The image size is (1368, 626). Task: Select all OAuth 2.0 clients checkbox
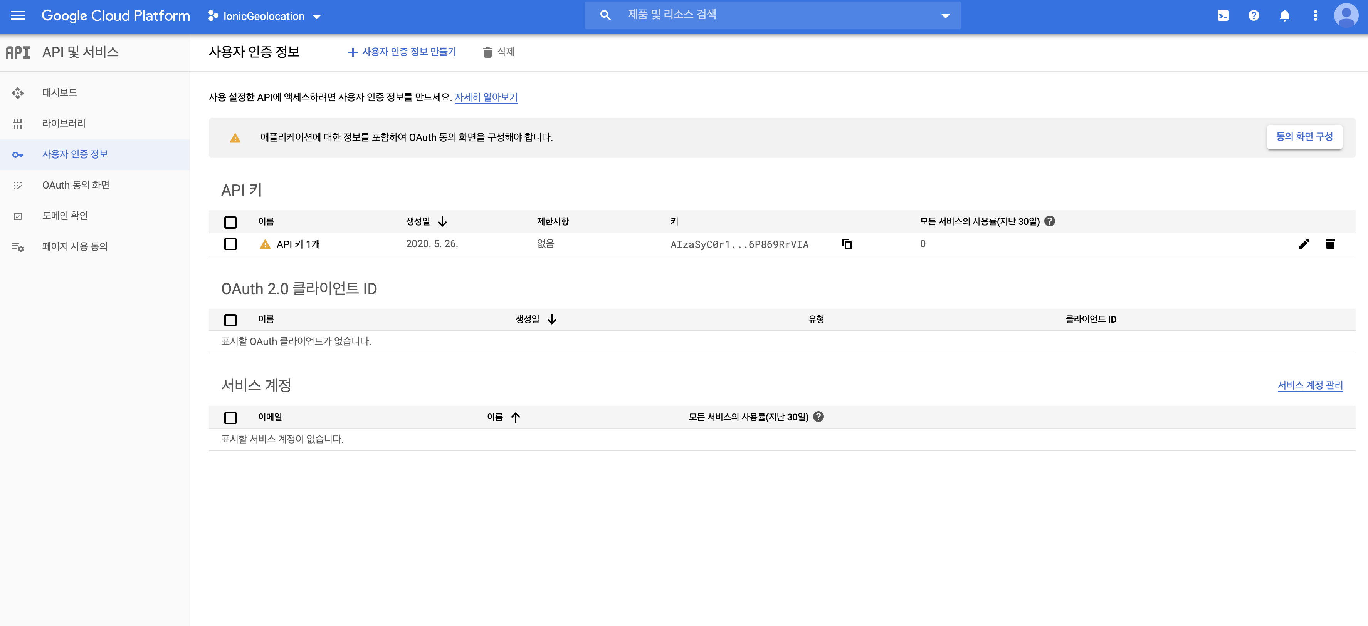(230, 320)
